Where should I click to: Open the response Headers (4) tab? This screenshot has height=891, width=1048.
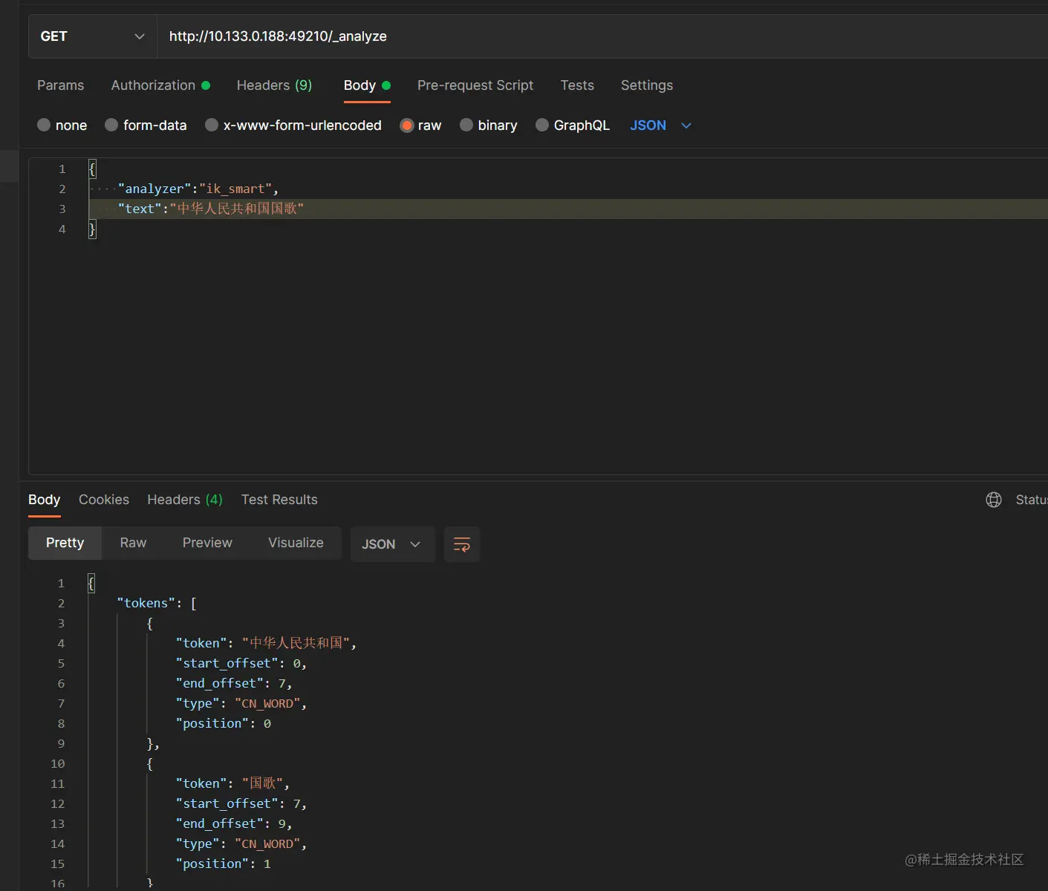pyautogui.click(x=185, y=500)
